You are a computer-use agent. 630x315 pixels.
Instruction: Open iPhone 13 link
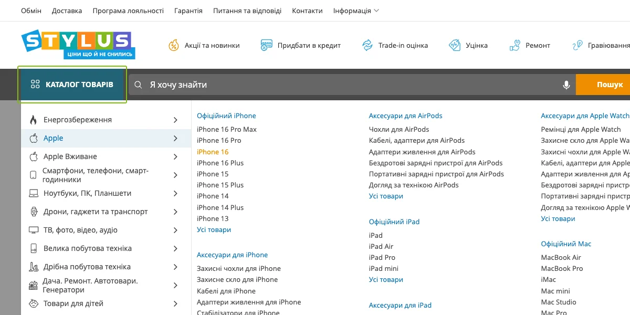(213, 218)
